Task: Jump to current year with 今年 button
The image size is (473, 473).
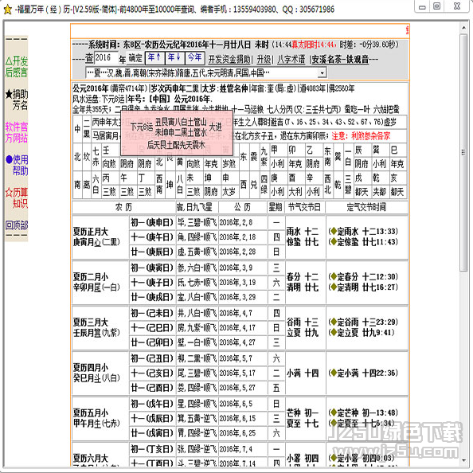Action: click(195, 58)
